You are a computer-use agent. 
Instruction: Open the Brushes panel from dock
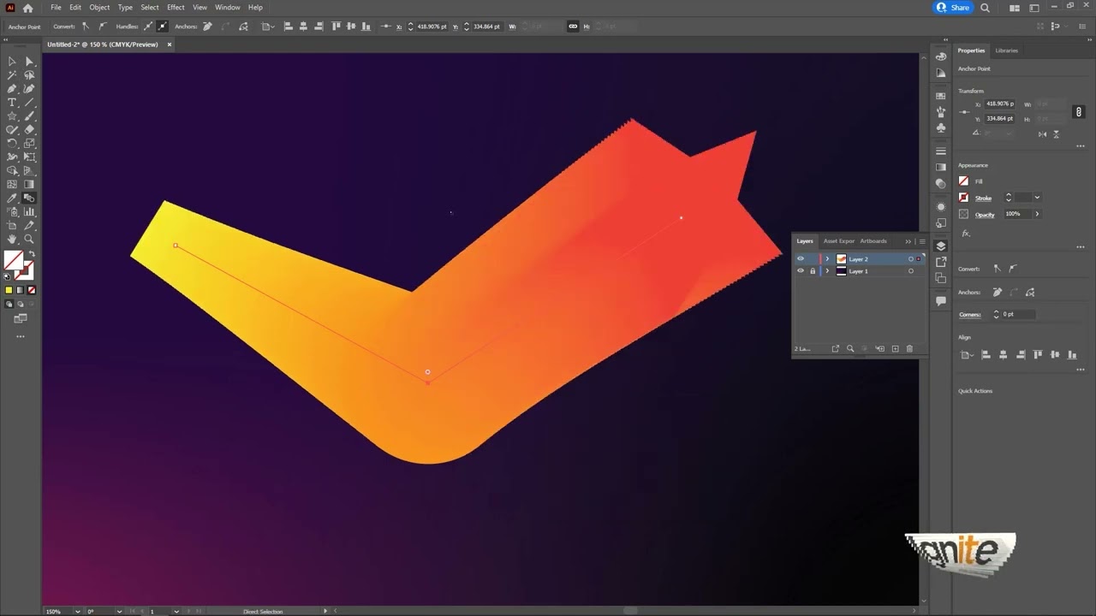click(941, 112)
